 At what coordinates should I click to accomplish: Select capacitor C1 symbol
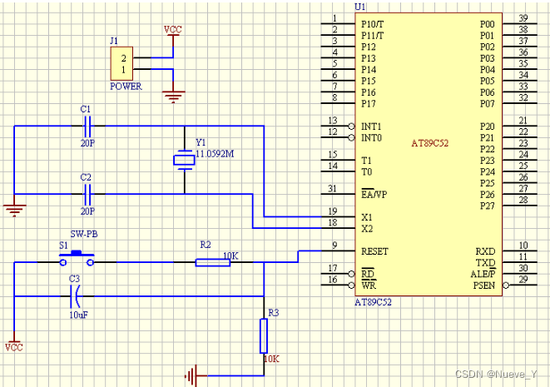click(87, 126)
